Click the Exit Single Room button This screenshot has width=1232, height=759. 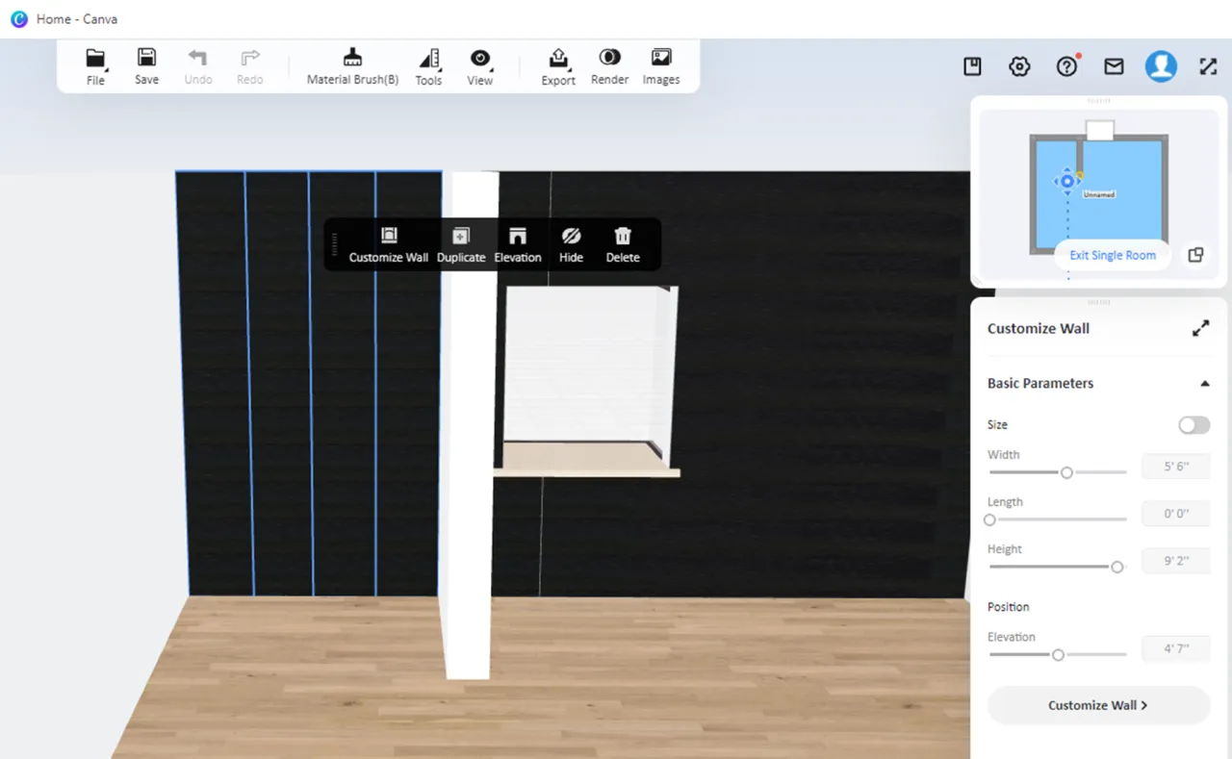[x=1112, y=255]
